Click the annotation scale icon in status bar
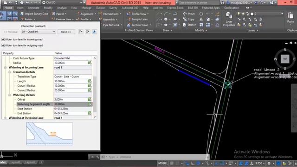 click(252, 163)
